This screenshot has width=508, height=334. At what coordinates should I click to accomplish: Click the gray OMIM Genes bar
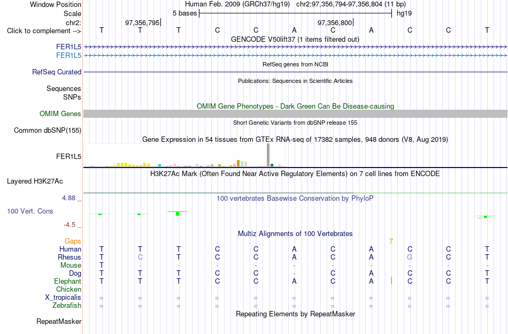click(x=295, y=113)
